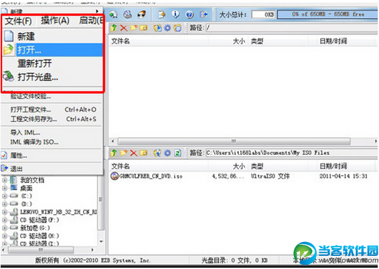Click the 2011-04-14 15:31 date cell

click(x=343, y=176)
